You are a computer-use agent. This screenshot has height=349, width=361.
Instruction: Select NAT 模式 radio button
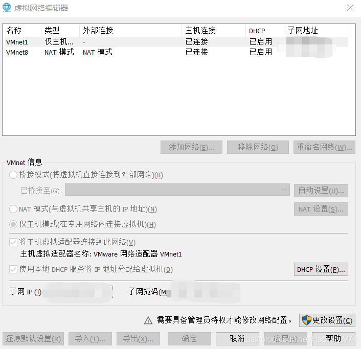(13, 209)
